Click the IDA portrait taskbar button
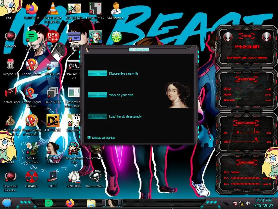The height and width of the screenshot is (209, 278). [x=112, y=203]
